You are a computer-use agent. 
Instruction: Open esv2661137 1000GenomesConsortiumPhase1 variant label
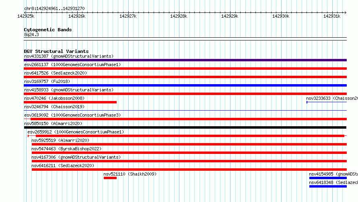(72, 65)
